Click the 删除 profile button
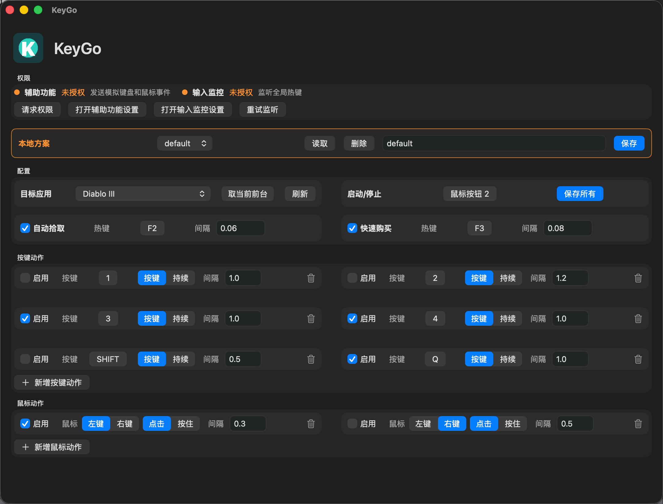 coord(359,144)
